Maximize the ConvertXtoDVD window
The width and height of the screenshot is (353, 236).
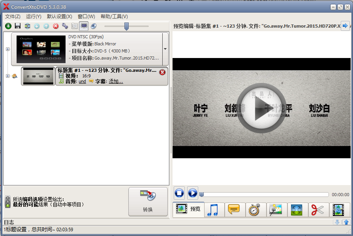[x=340, y=7]
